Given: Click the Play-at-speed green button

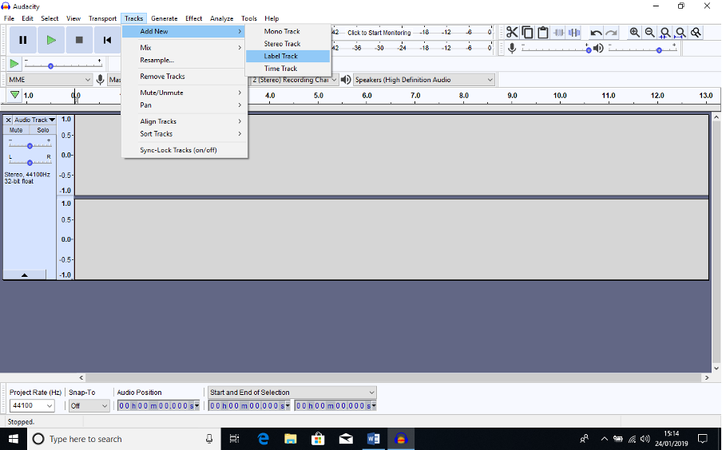Looking at the screenshot, I should pyautogui.click(x=14, y=64).
